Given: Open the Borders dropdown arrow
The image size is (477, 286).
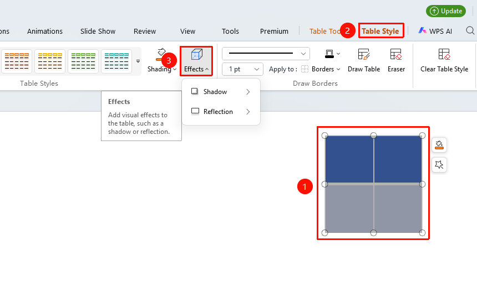Looking at the screenshot, I should 338,70.
